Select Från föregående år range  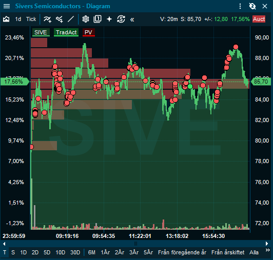[x=182, y=252]
